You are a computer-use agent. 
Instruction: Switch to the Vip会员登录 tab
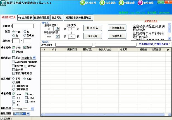click(x=25, y=18)
